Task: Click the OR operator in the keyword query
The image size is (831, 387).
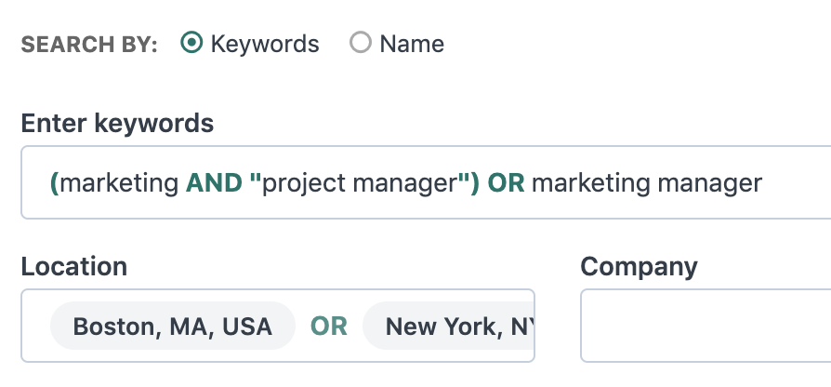Action: [506, 183]
